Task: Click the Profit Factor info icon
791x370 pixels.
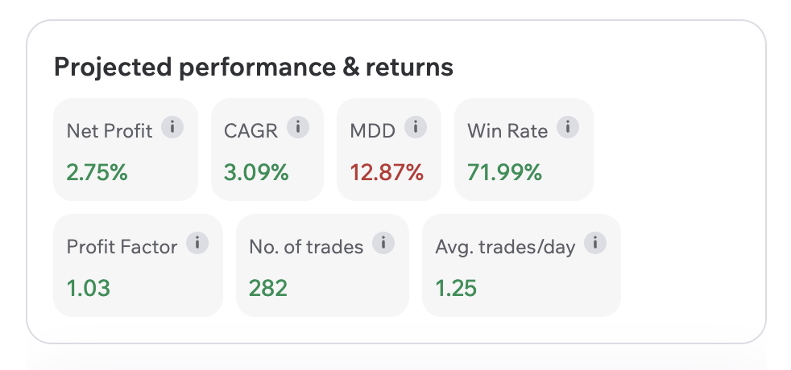Action: pyautogui.click(x=196, y=243)
